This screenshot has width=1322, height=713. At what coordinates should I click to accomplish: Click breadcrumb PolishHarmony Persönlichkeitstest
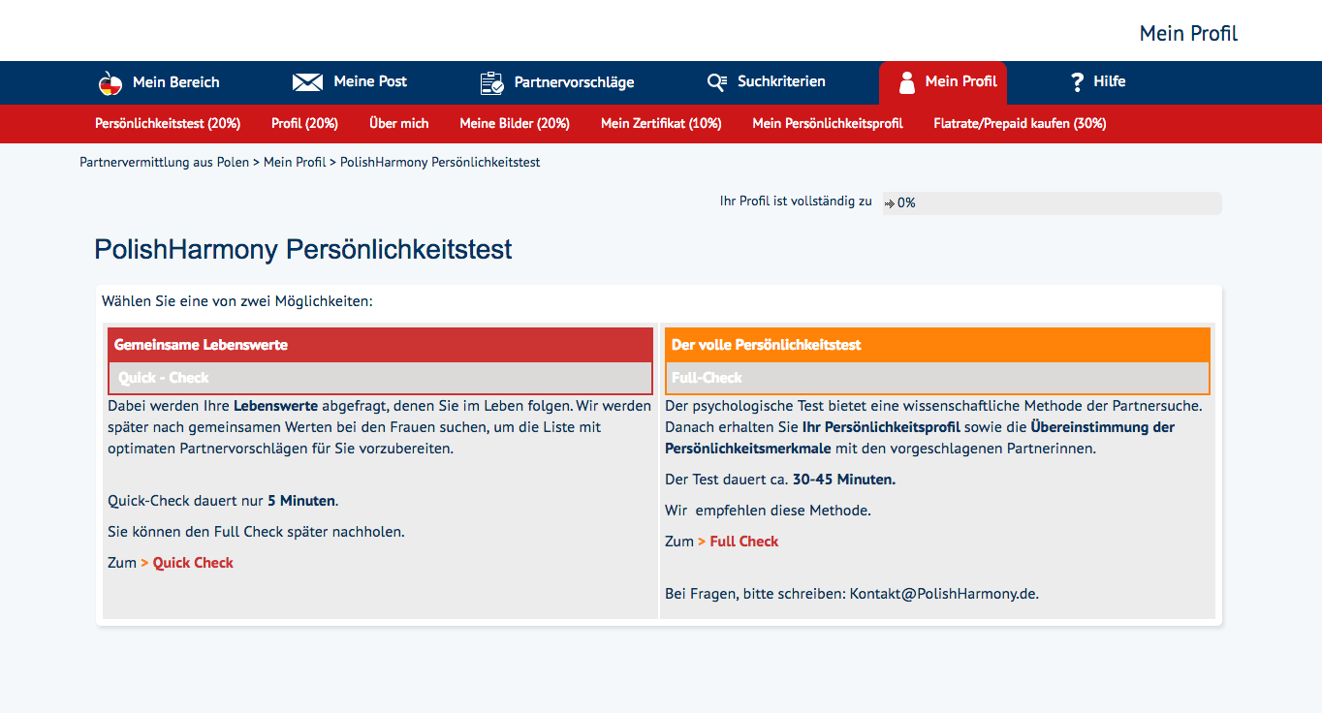[x=440, y=162]
